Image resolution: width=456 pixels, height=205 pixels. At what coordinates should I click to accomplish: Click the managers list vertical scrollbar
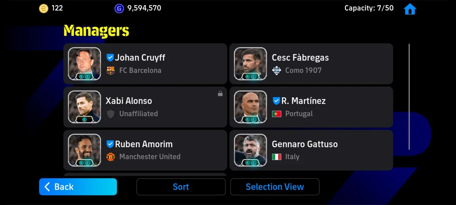tap(409, 97)
